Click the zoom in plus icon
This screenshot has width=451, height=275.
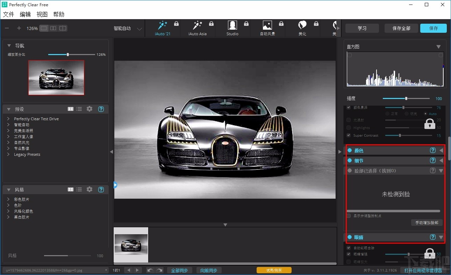point(19,28)
